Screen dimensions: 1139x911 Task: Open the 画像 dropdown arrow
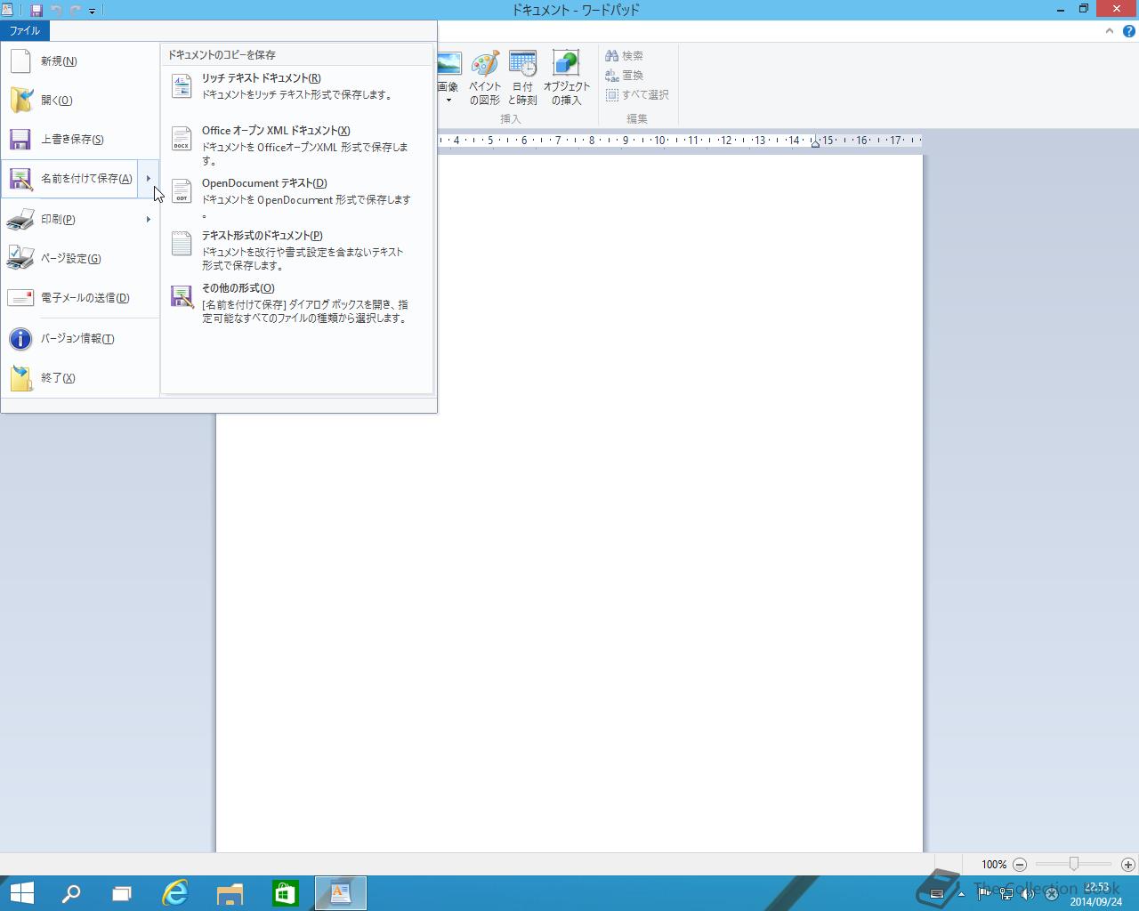point(448,100)
